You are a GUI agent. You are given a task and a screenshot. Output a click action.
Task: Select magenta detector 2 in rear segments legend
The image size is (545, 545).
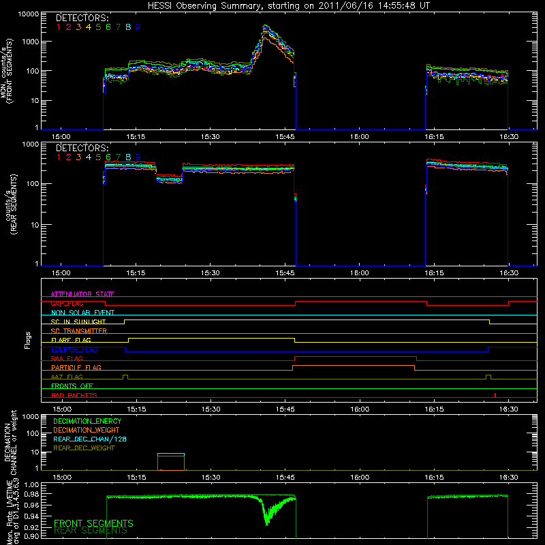[x=69, y=157]
